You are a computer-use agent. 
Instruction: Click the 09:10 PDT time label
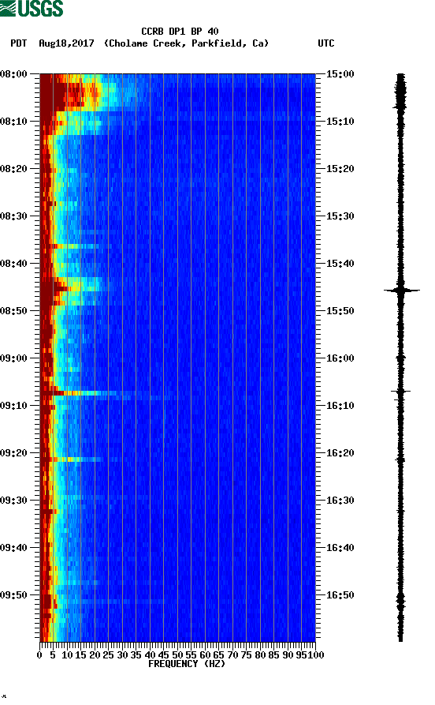(x=13, y=406)
